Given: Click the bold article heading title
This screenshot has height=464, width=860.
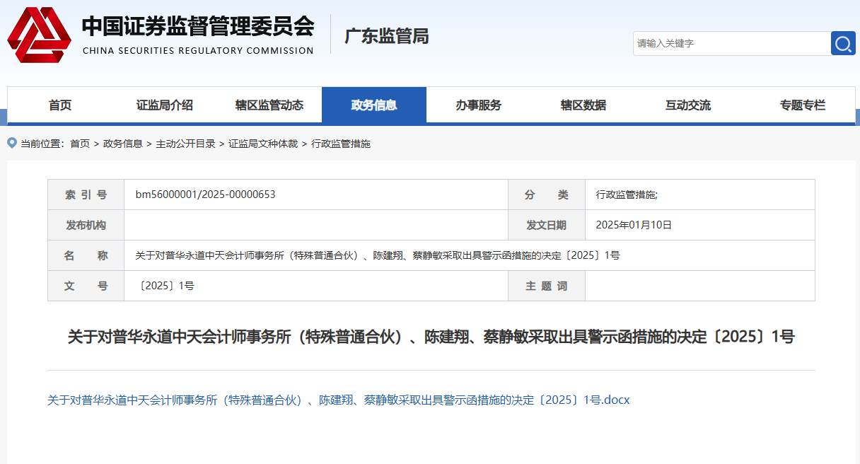Looking at the screenshot, I should tap(431, 337).
